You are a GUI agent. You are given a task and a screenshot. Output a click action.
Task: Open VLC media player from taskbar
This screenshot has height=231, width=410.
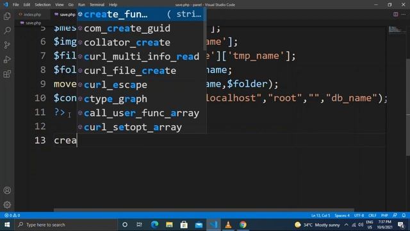tap(228, 225)
